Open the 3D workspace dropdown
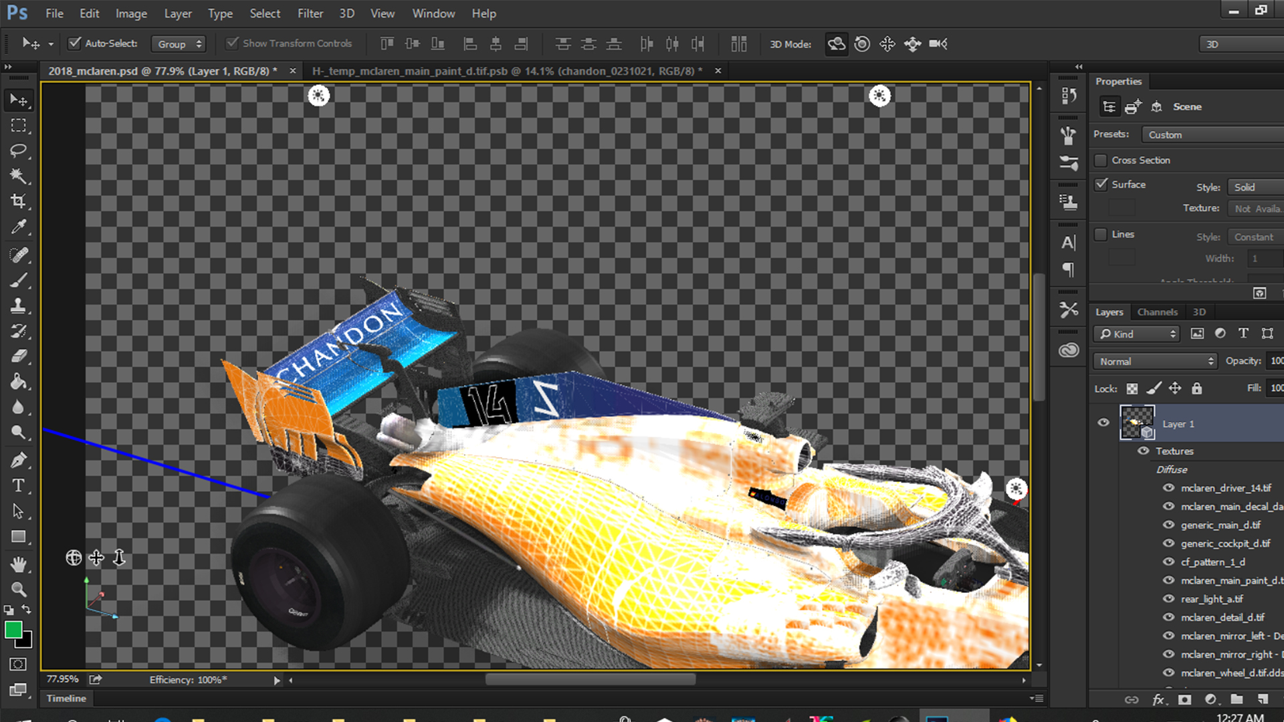The height and width of the screenshot is (722, 1284). 1241,44
